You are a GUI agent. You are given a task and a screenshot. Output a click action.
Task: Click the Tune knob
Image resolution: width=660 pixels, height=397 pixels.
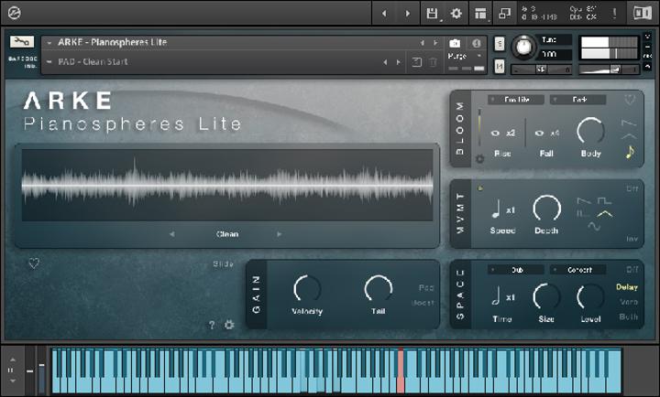(523, 47)
